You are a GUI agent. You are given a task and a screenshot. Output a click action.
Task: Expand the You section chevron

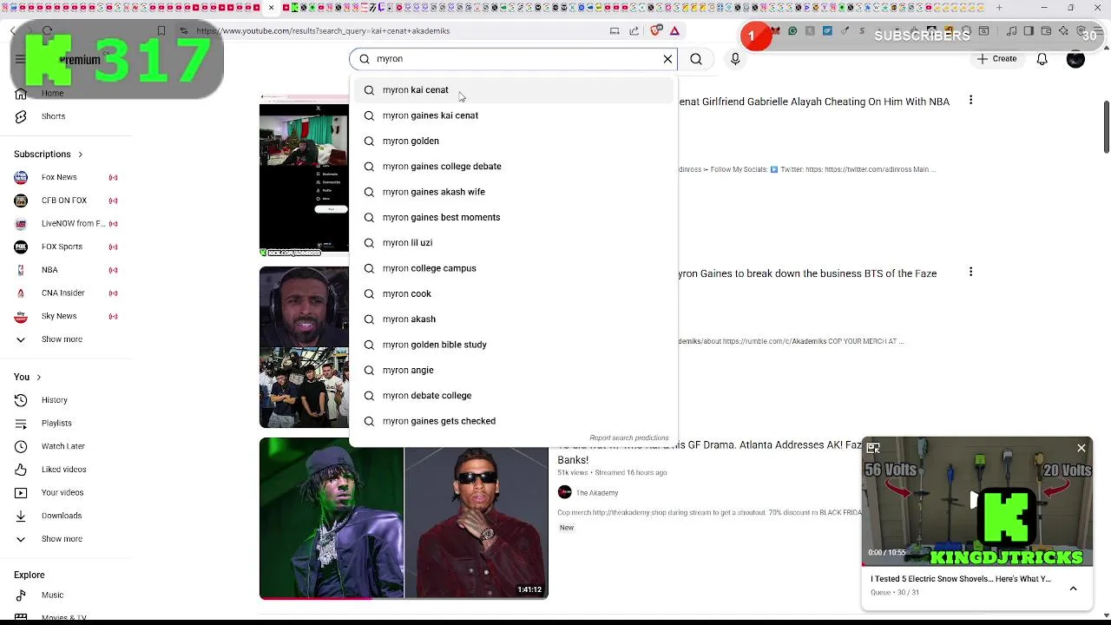(x=38, y=378)
